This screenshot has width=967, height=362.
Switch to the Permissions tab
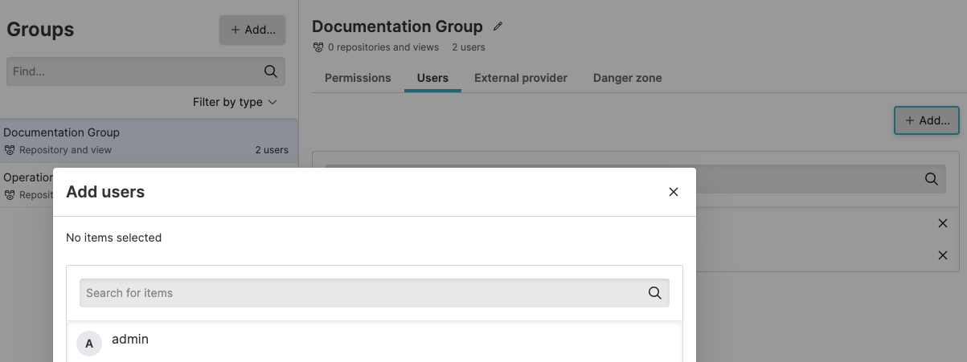coord(358,78)
